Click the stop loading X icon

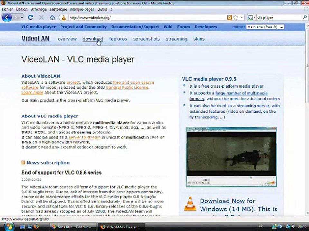coord(41,18)
